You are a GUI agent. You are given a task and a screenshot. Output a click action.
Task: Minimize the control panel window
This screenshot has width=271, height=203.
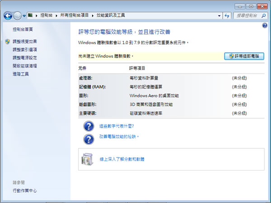pyautogui.click(x=240, y=6)
